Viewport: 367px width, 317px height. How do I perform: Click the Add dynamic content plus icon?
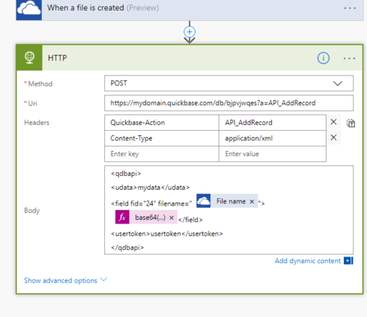348,261
